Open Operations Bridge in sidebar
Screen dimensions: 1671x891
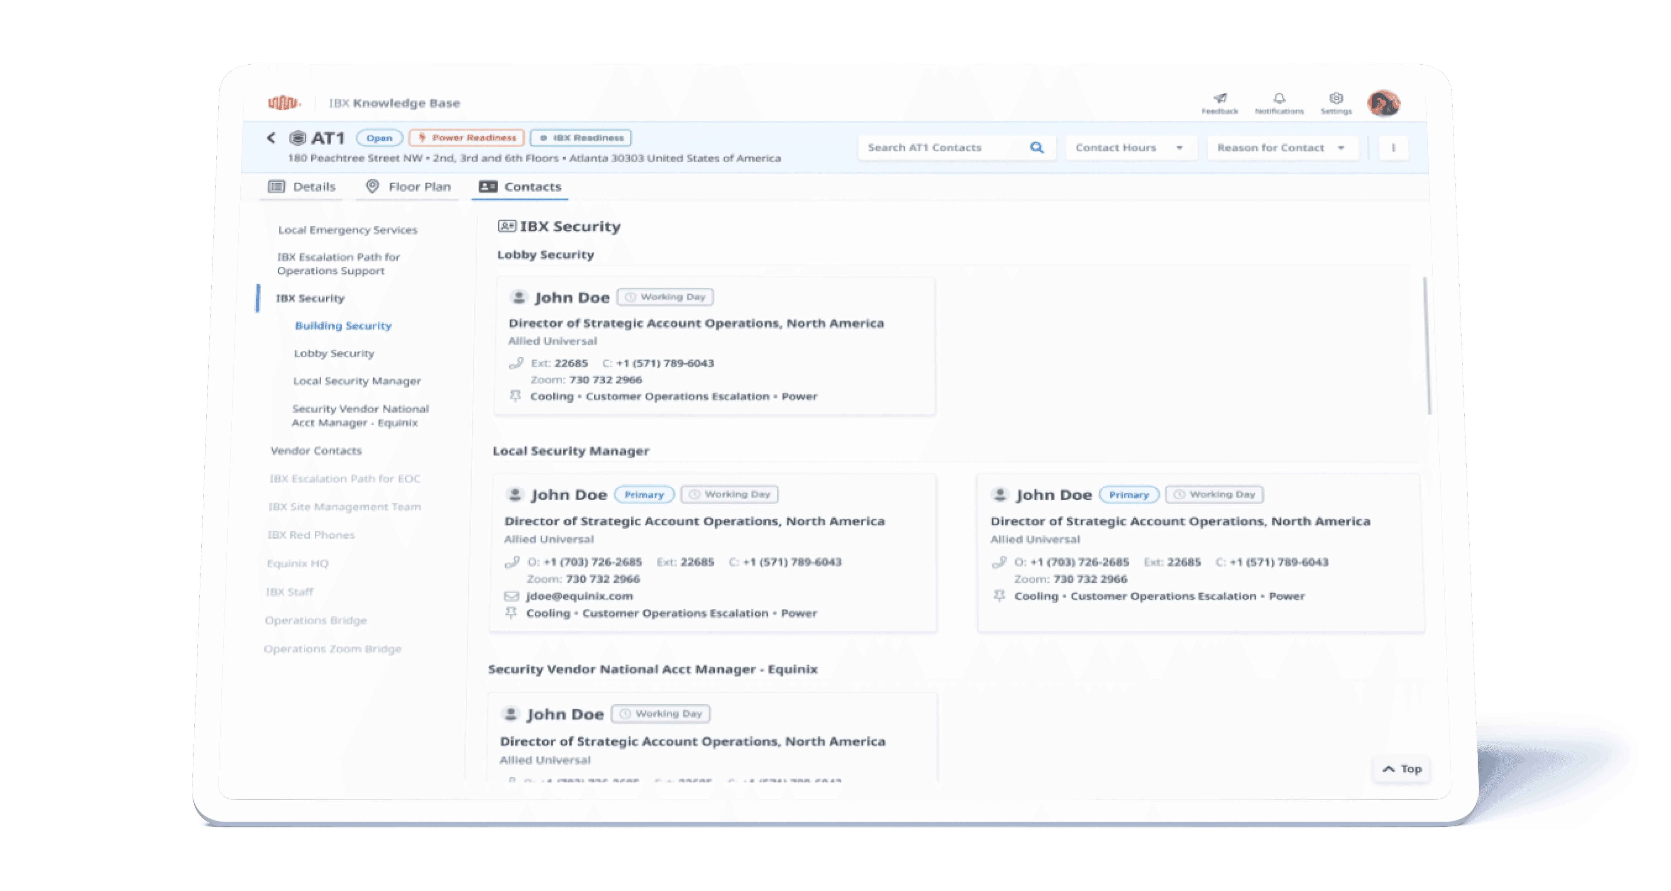(315, 621)
